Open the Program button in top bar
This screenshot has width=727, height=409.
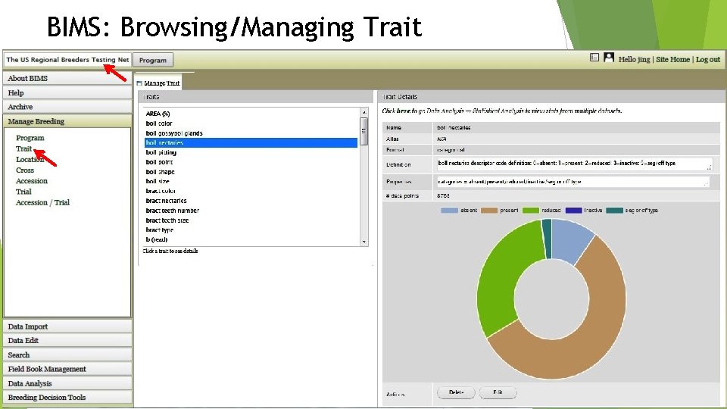152,60
